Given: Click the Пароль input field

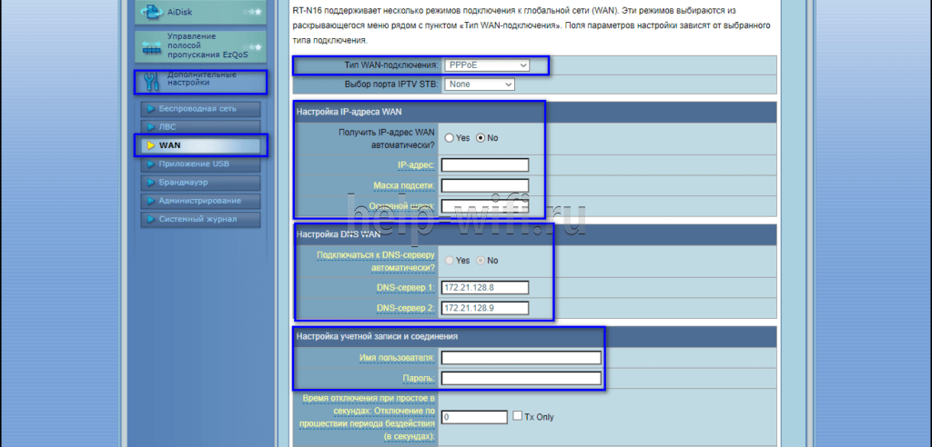Looking at the screenshot, I should point(521,378).
